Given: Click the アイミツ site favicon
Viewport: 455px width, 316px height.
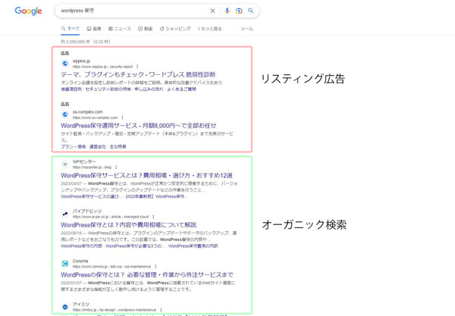Looking at the screenshot, I should coord(65,307).
